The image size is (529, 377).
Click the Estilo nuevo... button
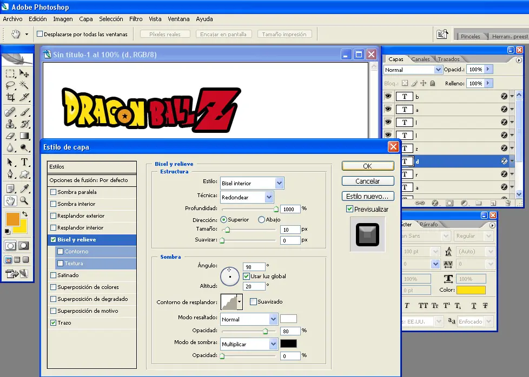point(368,196)
